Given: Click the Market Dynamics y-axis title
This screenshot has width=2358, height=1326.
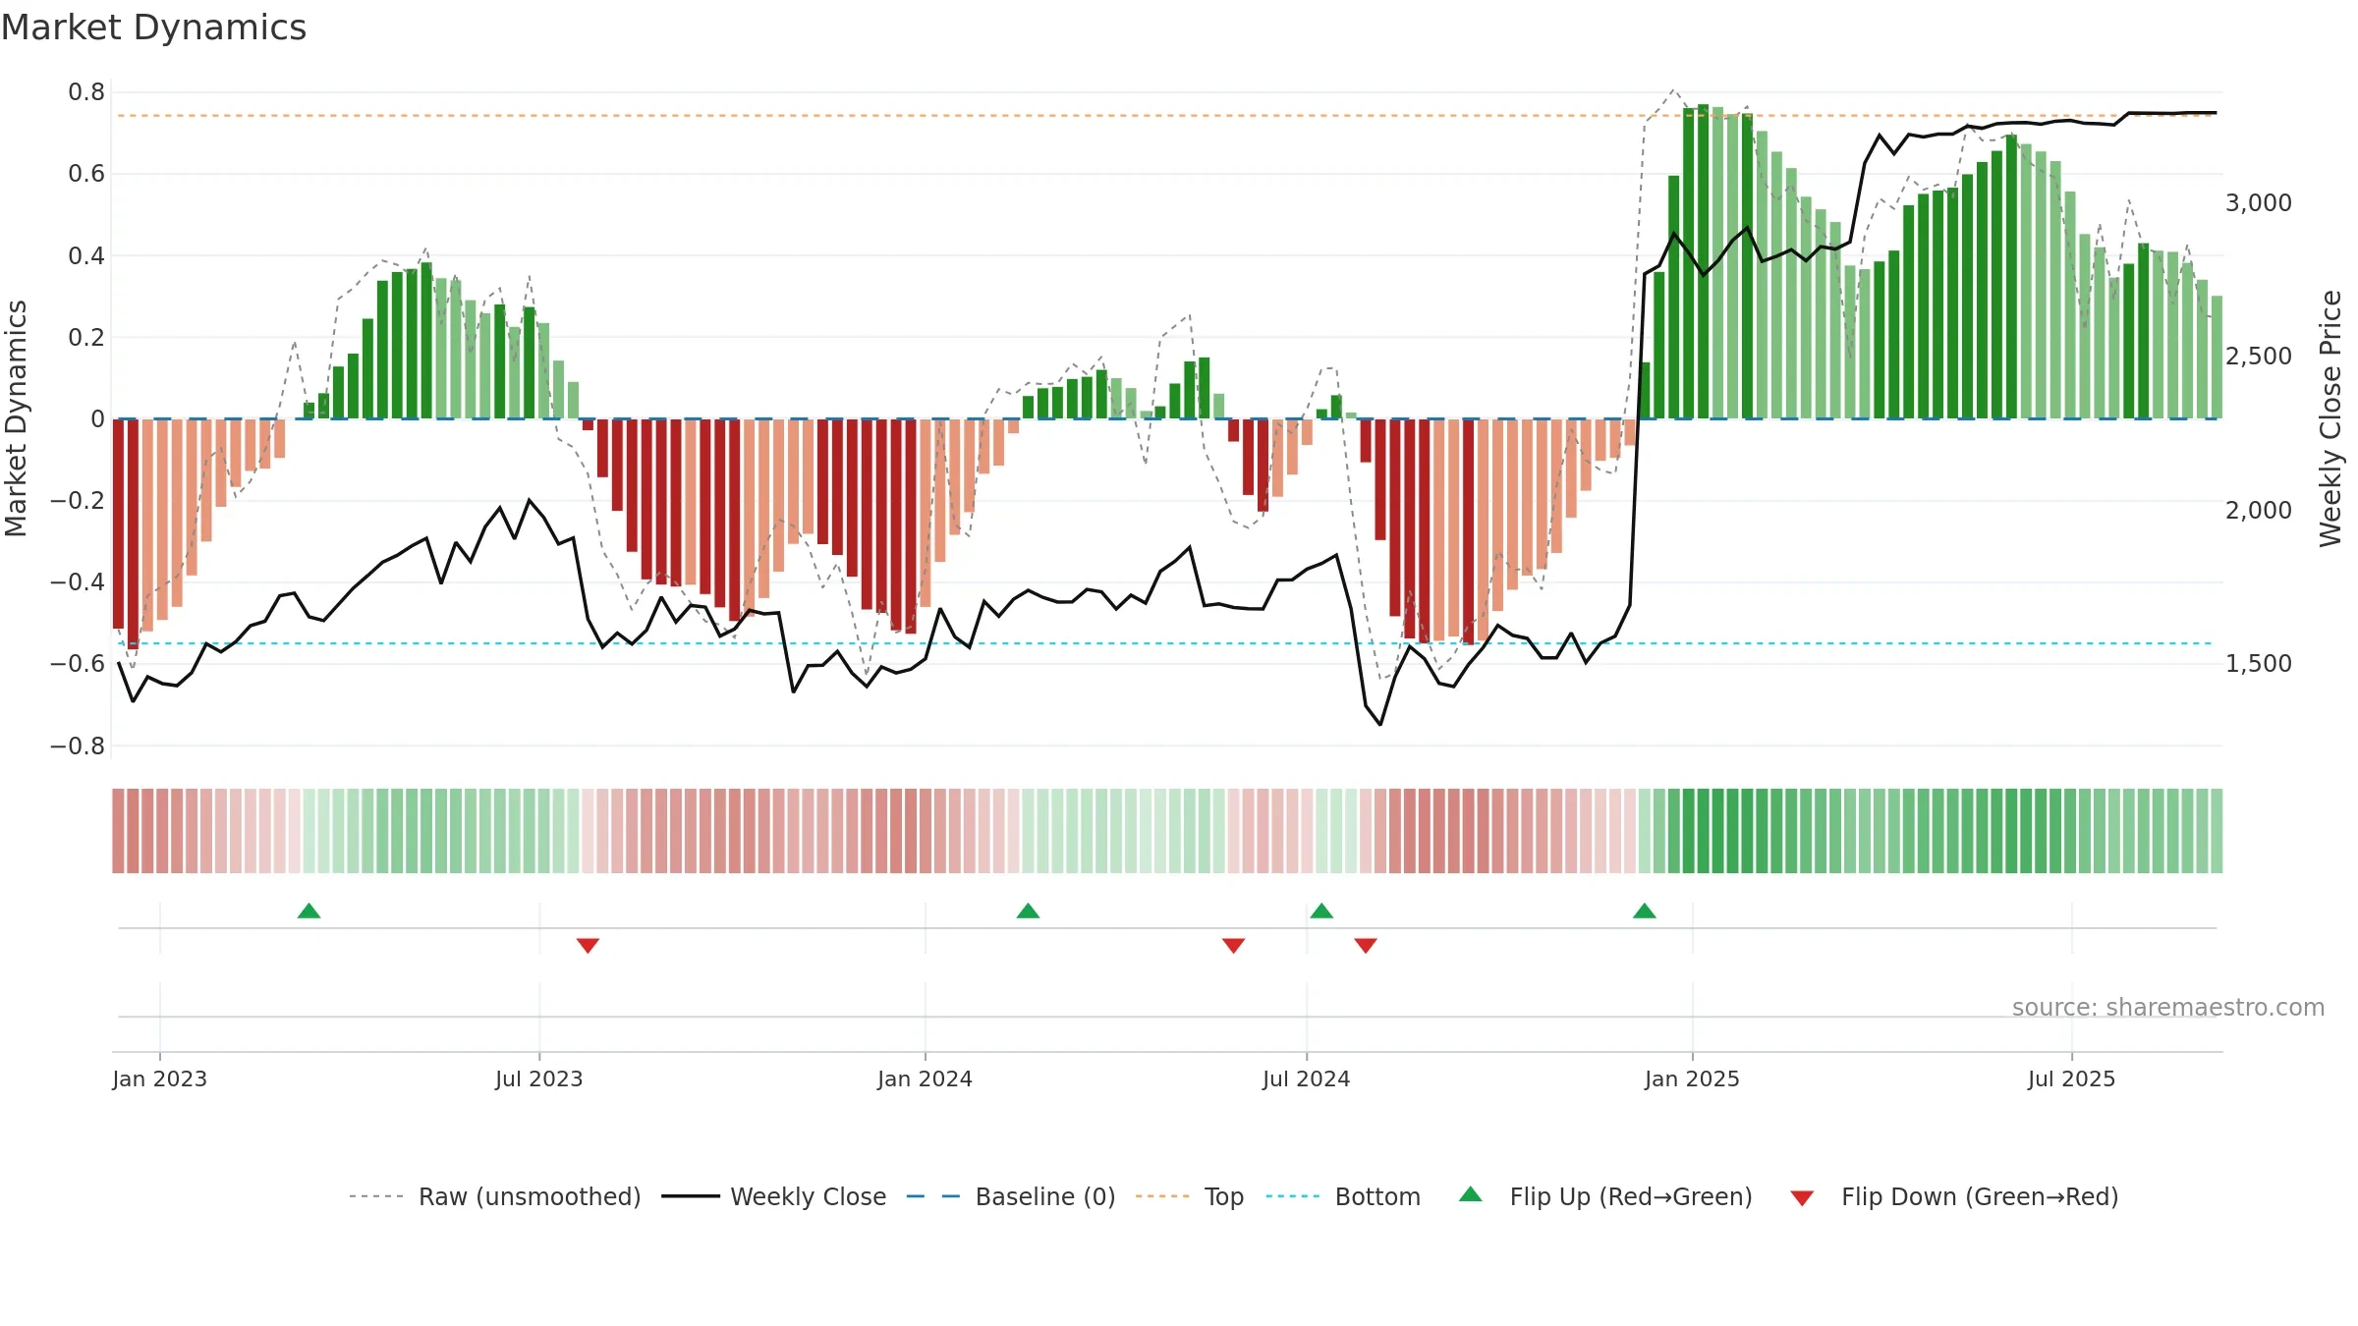Looking at the screenshot, I should (x=16, y=418).
